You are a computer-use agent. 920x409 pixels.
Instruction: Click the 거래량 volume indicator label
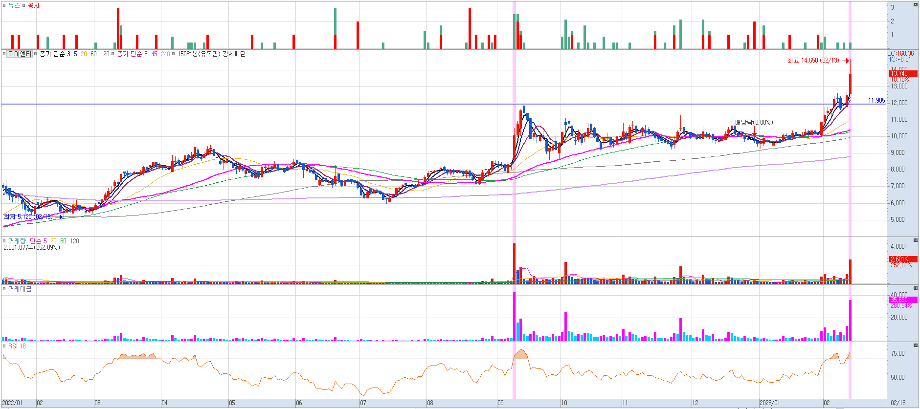[17, 241]
